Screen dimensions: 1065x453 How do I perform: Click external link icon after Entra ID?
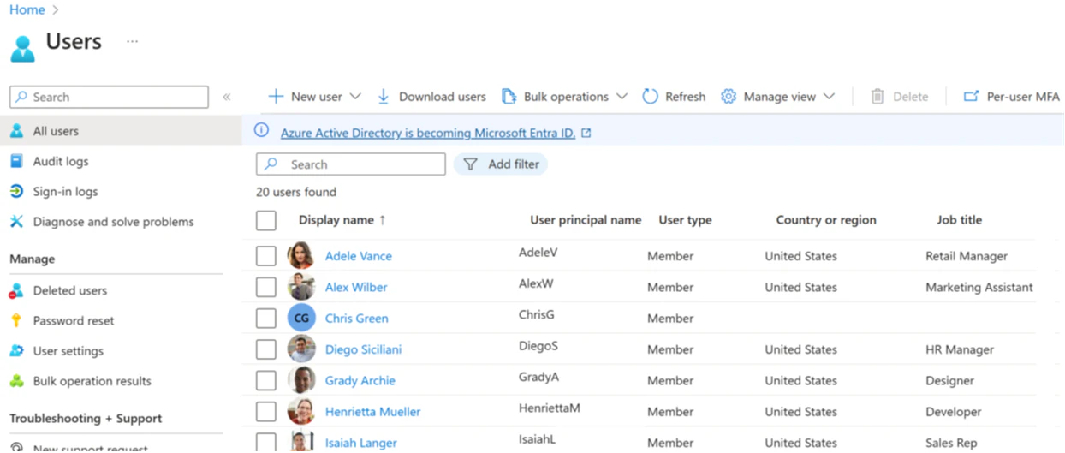point(586,134)
